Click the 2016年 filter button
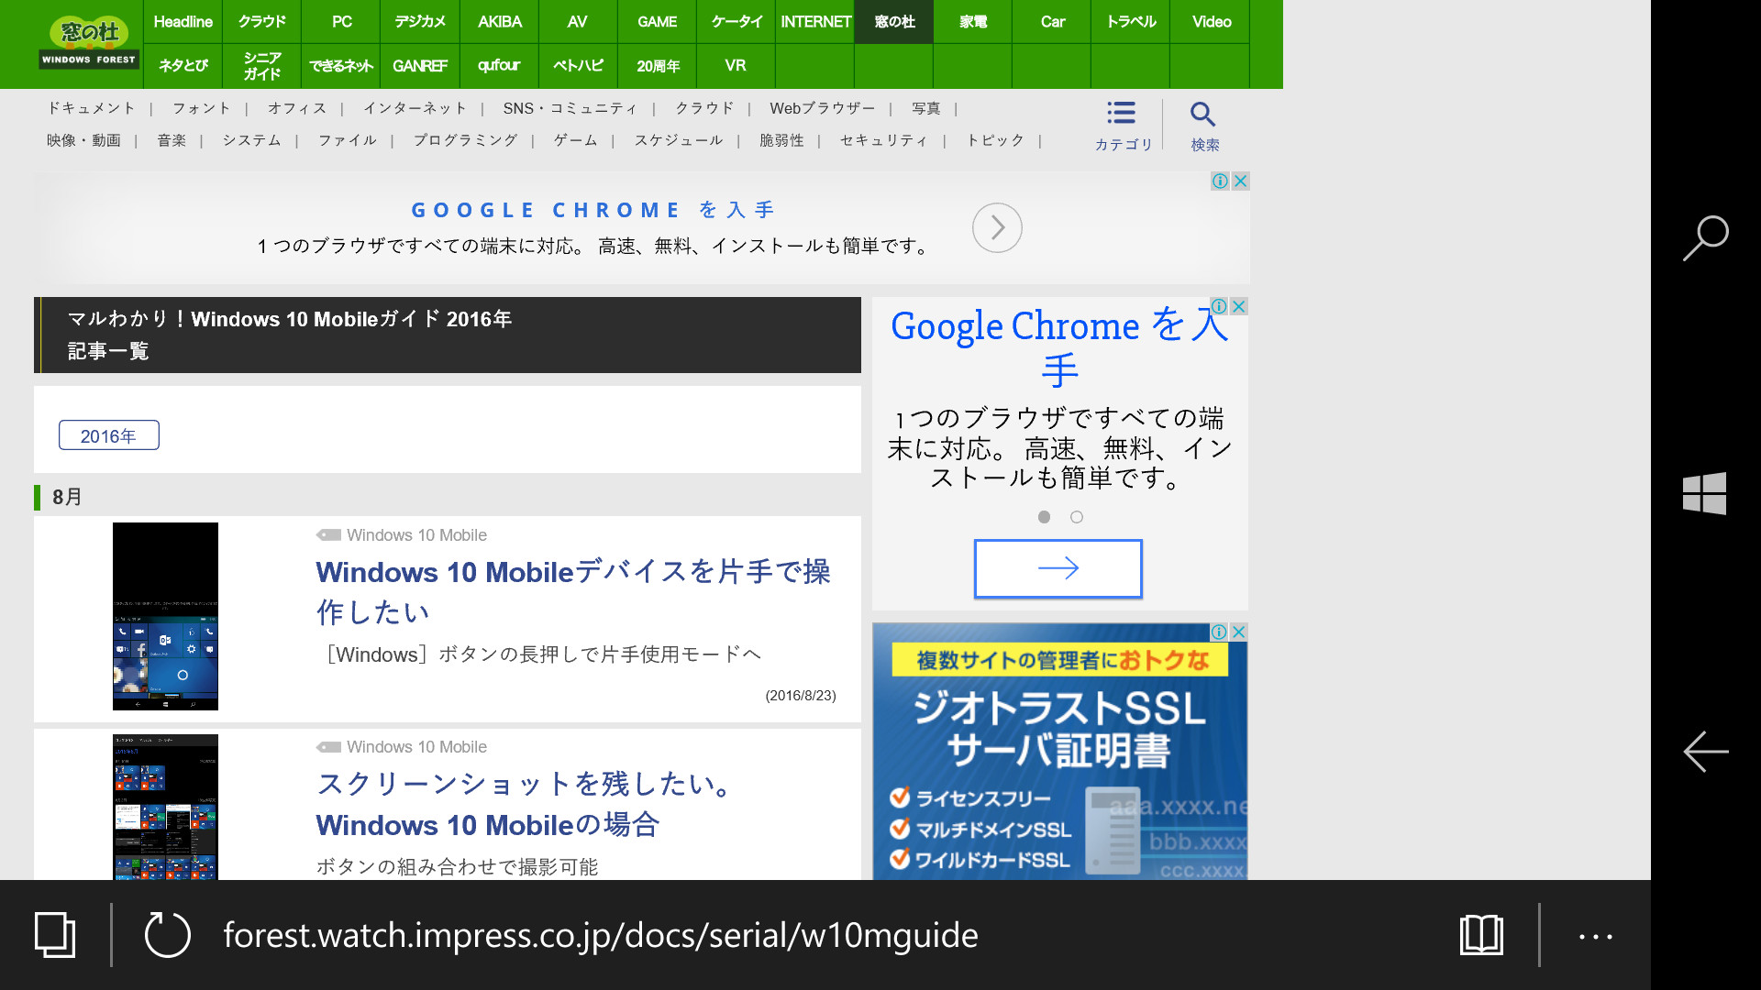Image resolution: width=1761 pixels, height=990 pixels. click(x=108, y=434)
